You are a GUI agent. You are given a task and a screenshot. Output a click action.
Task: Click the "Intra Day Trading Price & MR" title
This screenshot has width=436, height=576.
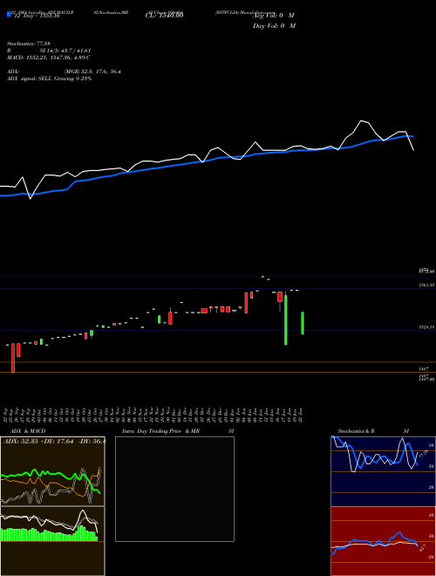point(160,431)
